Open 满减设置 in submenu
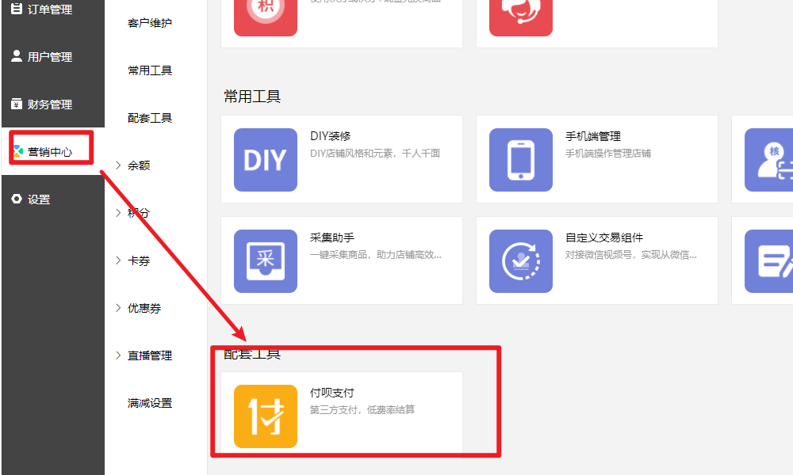793x475 pixels. pyautogui.click(x=150, y=403)
